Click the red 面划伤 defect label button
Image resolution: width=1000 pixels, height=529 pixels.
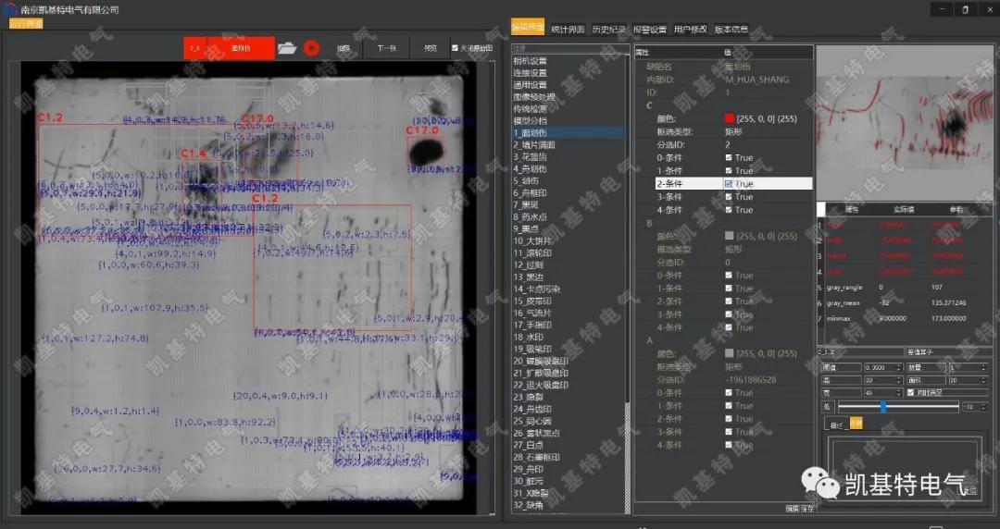tap(240, 48)
